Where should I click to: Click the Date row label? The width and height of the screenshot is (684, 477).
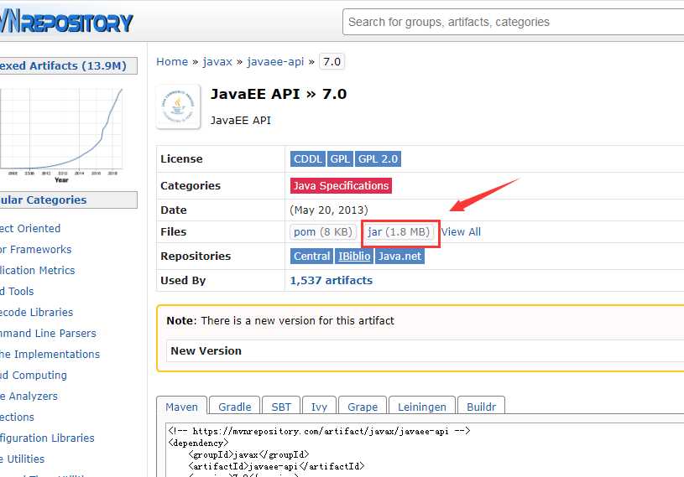coord(174,210)
